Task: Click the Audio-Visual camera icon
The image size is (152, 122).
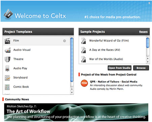Action: coord(7,50)
